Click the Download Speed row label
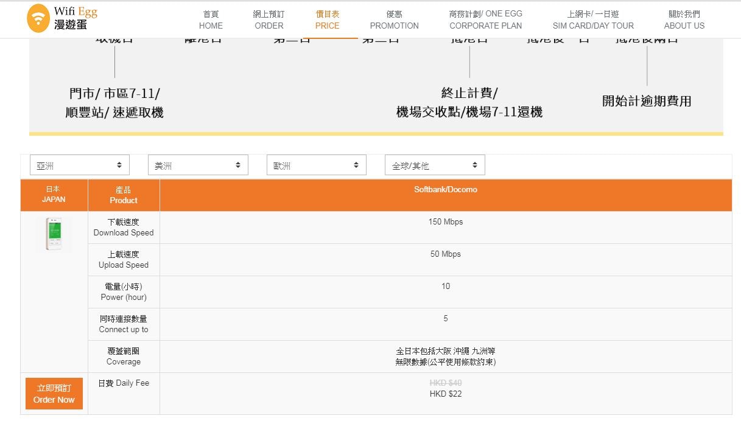The height and width of the screenshot is (421, 741). click(124, 228)
